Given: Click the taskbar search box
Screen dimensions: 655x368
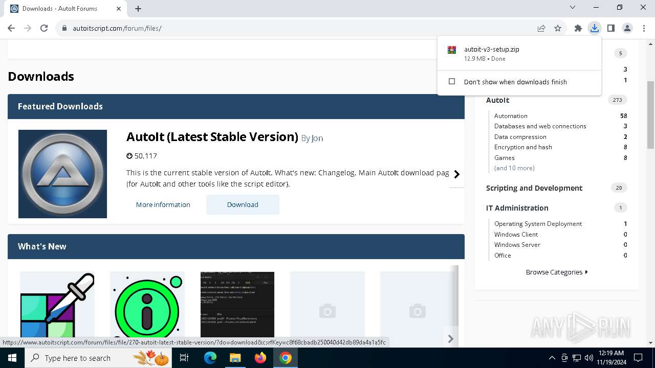Looking at the screenshot, I should (x=99, y=358).
